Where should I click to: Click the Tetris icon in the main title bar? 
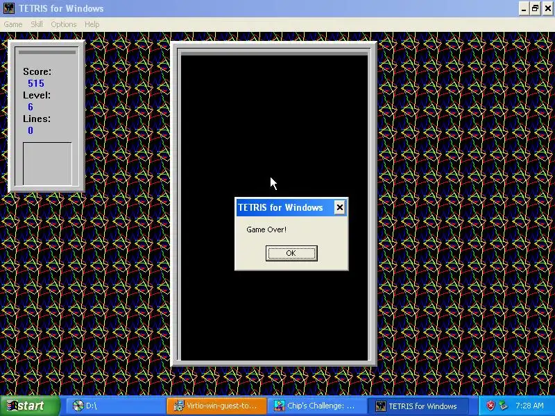click(x=9, y=8)
